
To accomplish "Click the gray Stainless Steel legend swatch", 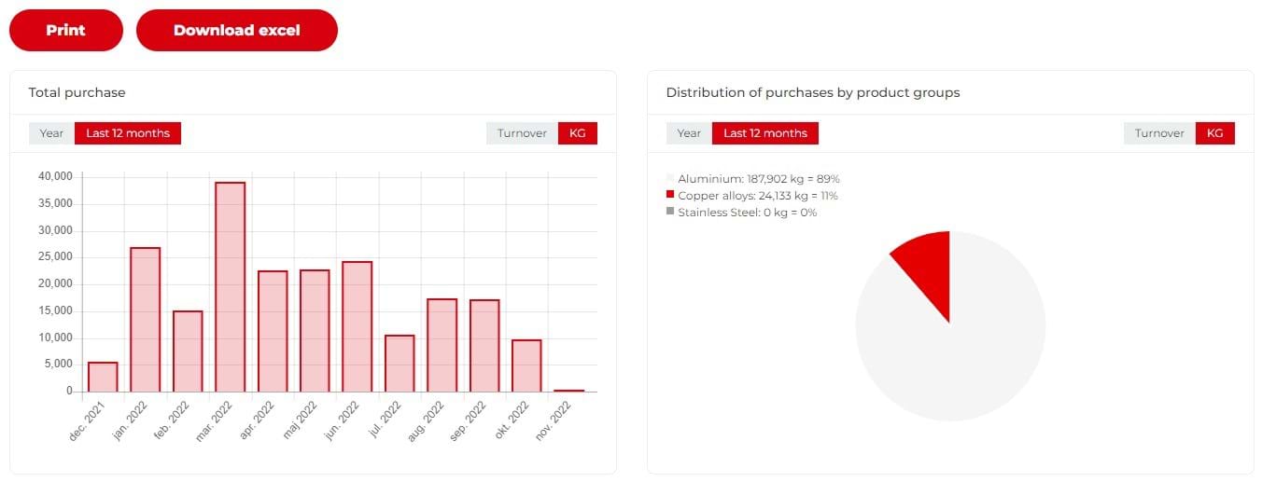I will click(670, 212).
